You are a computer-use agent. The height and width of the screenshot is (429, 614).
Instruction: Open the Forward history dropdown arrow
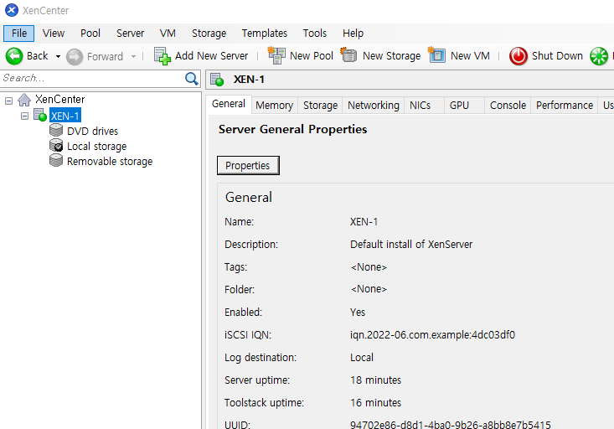[133, 56]
